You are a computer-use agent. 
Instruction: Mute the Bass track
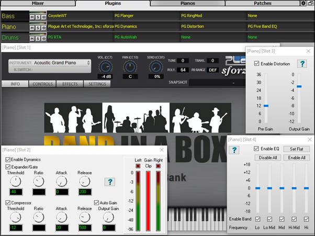click(32, 17)
